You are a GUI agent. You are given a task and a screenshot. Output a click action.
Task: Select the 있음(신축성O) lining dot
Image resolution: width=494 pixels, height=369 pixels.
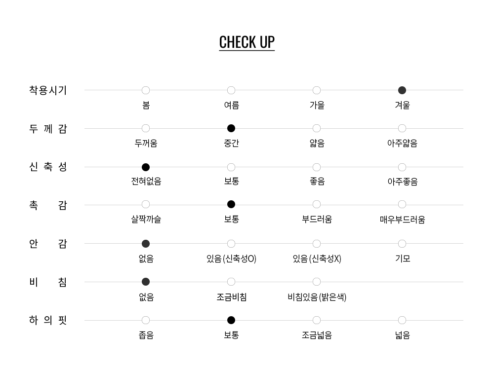(x=231, y=244)
